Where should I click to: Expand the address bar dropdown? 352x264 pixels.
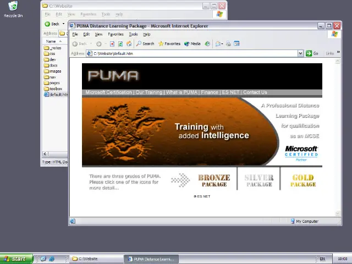(x=301, y=53)
